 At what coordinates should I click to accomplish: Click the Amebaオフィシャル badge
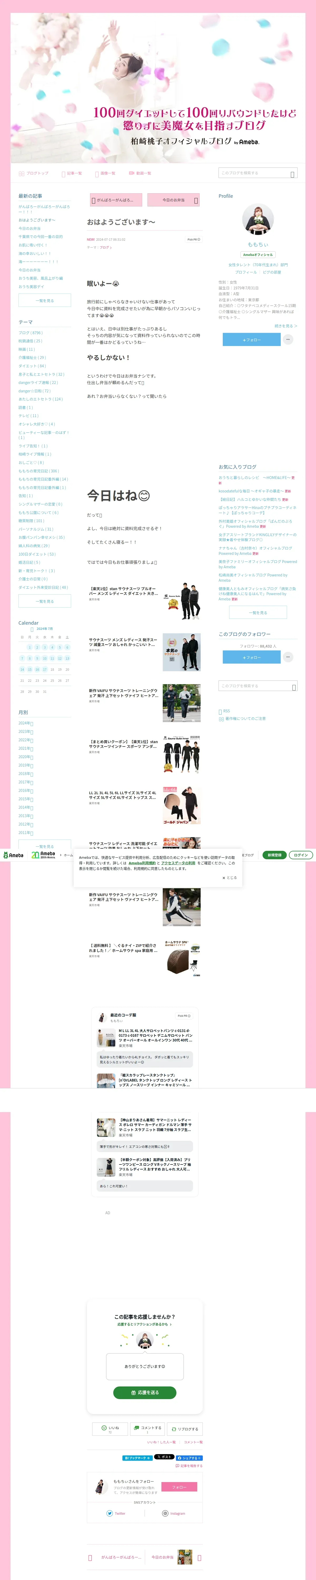[x=258, y=255]
